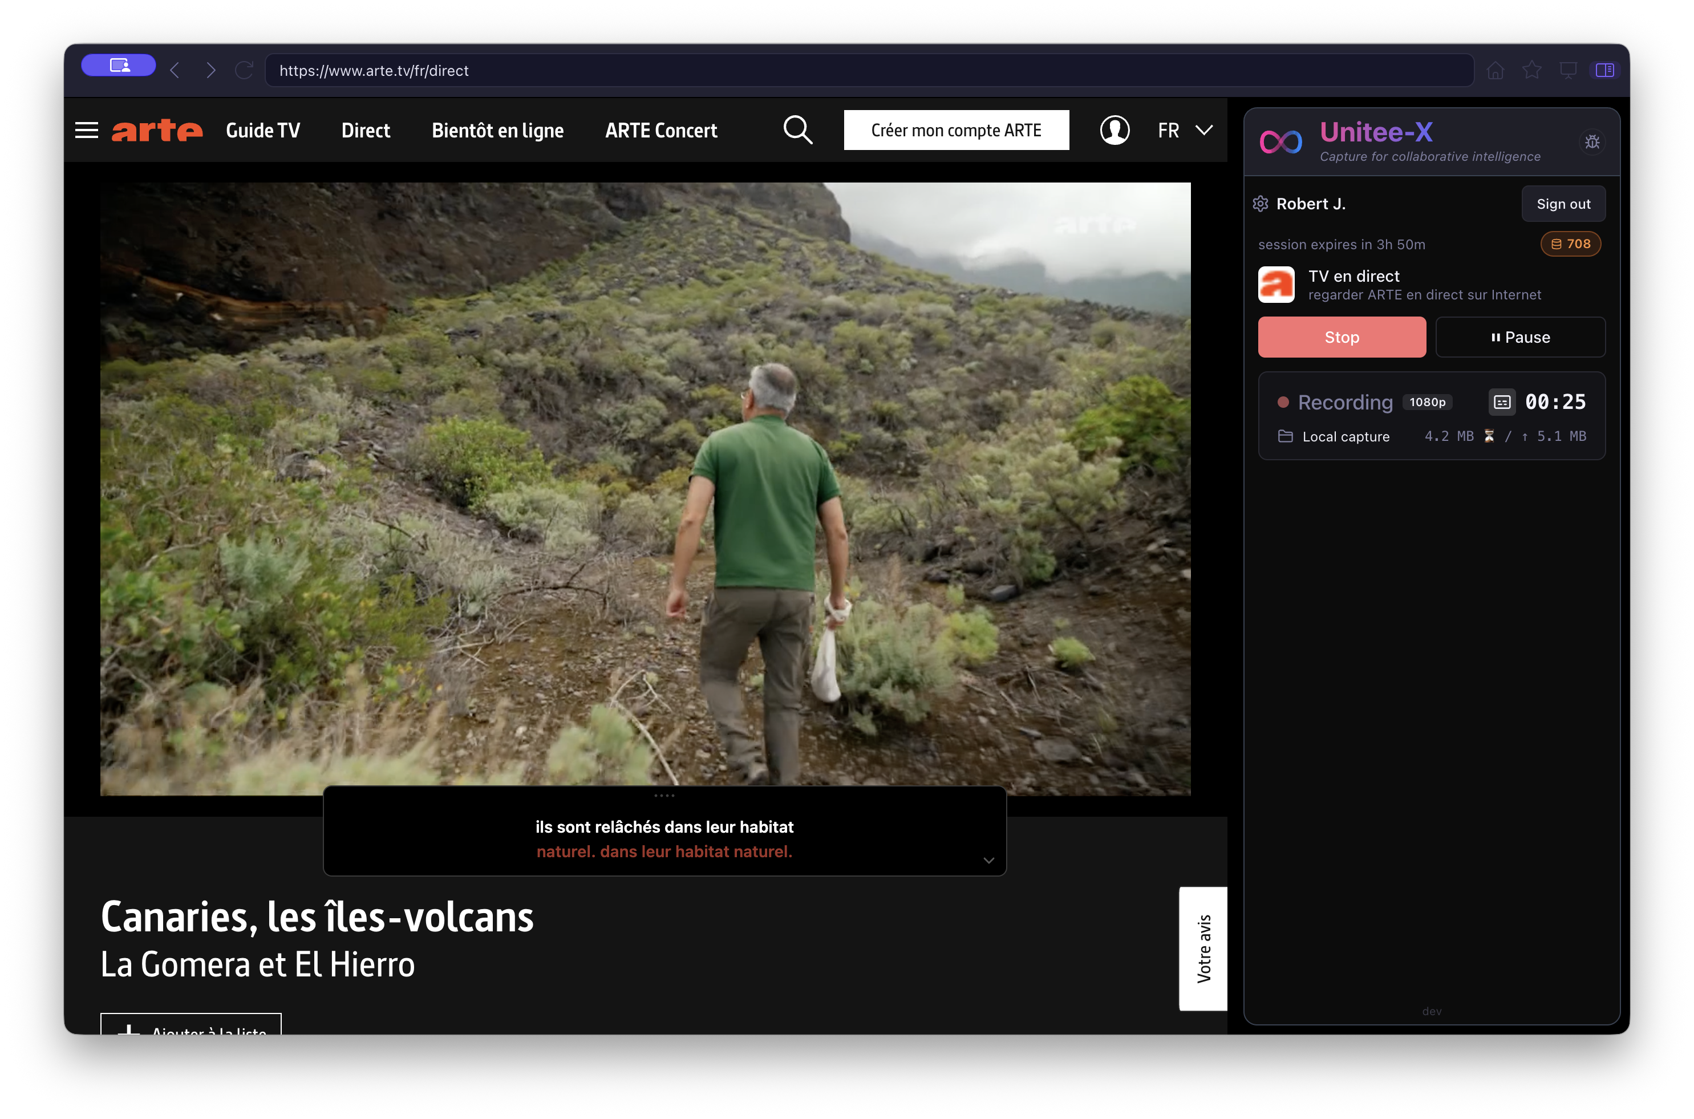Collapse the subtitle box with the chevron

(x=988, y=861)
